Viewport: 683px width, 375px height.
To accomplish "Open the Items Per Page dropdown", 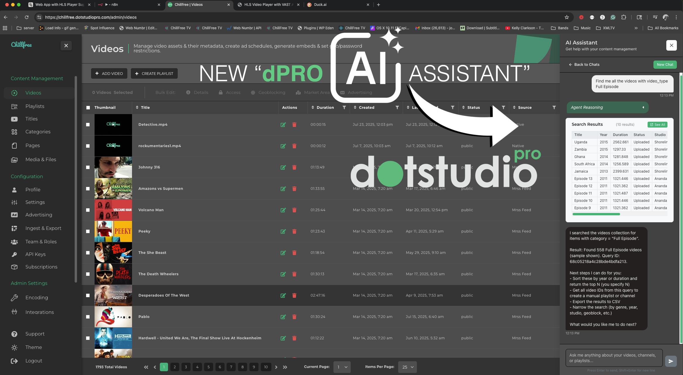I will click(x=408, y=367).
